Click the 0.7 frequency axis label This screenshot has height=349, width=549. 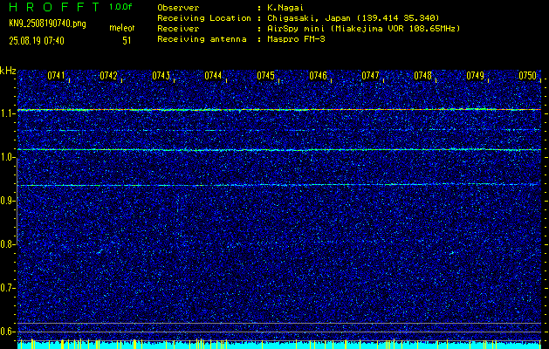pyautogui.click(x=6, y=288)
